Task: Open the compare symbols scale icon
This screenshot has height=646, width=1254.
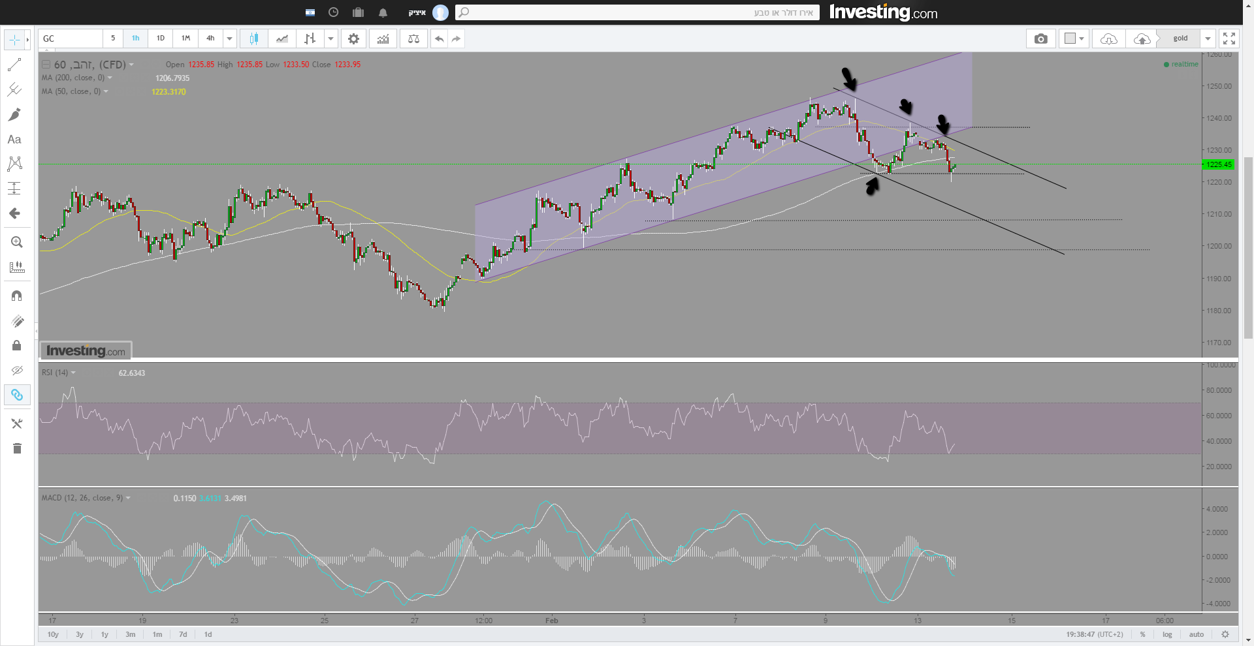Action: tap(413, 38)
